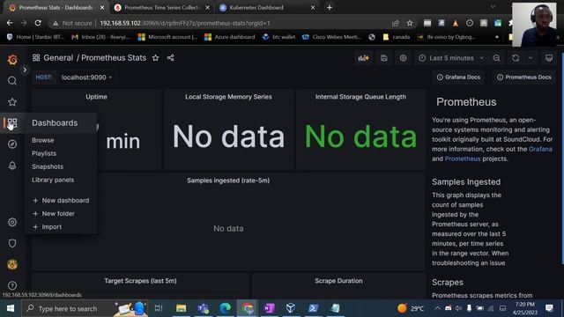The height and width of the screenshot is (317, 564).
Task: Open the refresh interval dropdown arrow
Action: click(x=531, y=58)
